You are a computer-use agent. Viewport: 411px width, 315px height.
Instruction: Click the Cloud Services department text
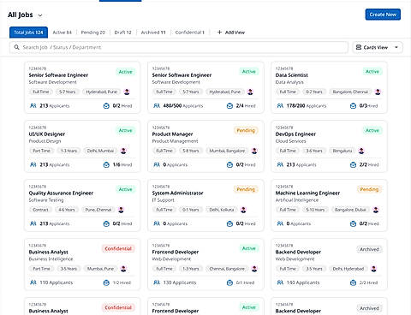pyautogui.click(x=290, y=141)
